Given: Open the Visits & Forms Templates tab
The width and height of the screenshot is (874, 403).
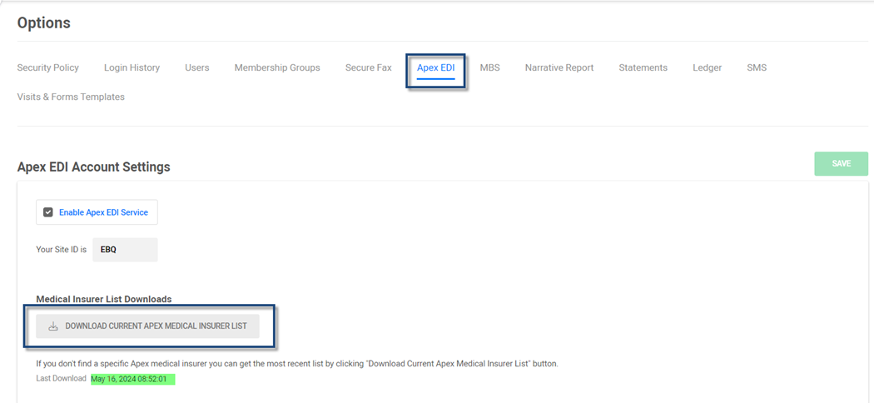Looking at the screenshot, I should [71, 97].
